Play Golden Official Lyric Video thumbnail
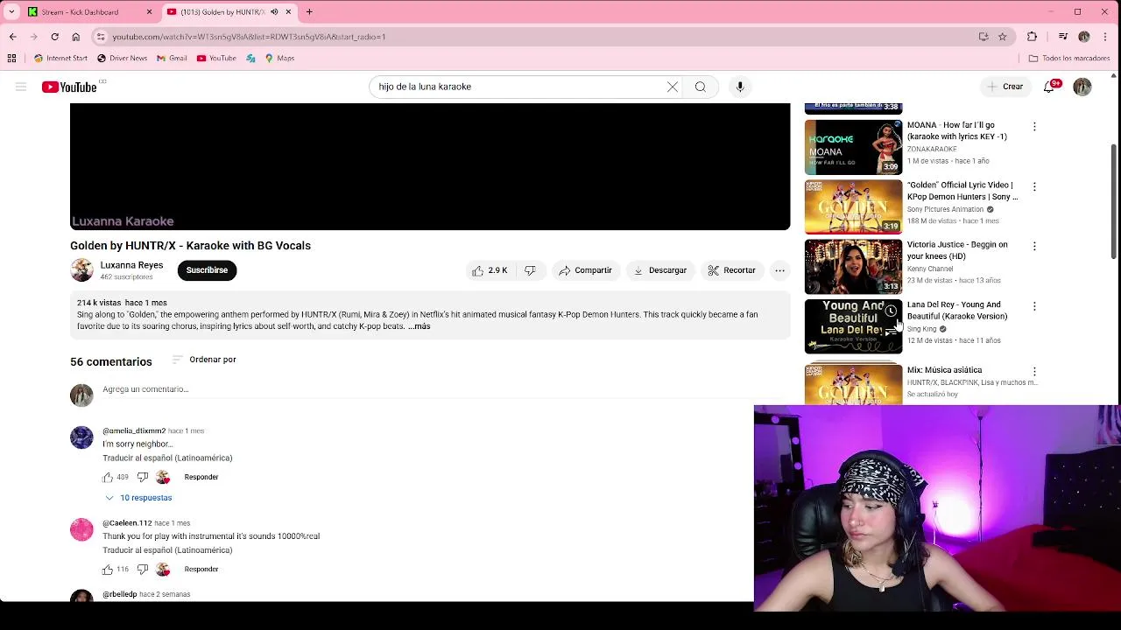The height and width of the screenshot is (630, 1121). (853, 207)
